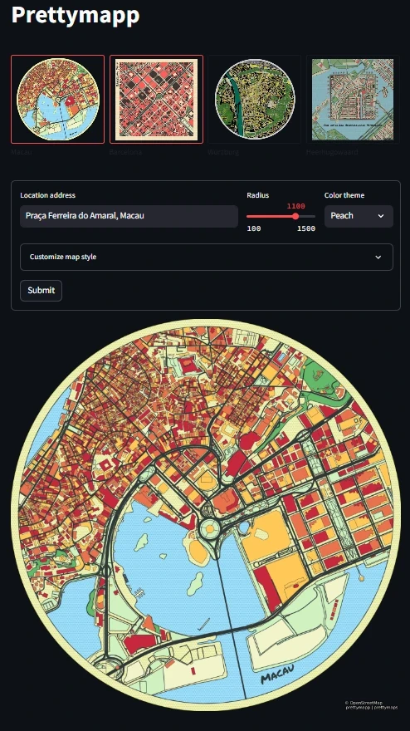Click the Customize map style chevron icon
This screenshot has width=410, height=731.
click(x=378, y=257)
